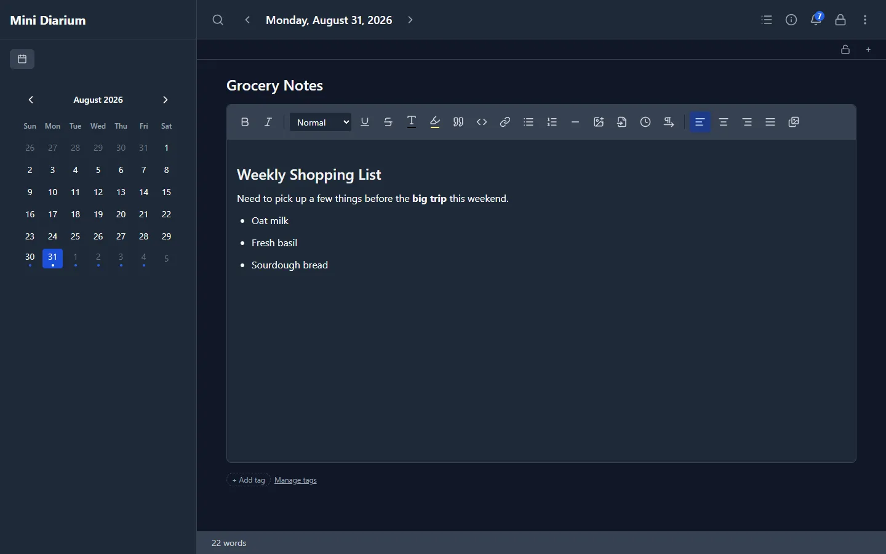886x554 pixels.
Task: Open notifications bell with badge 7
Action: 816,19
